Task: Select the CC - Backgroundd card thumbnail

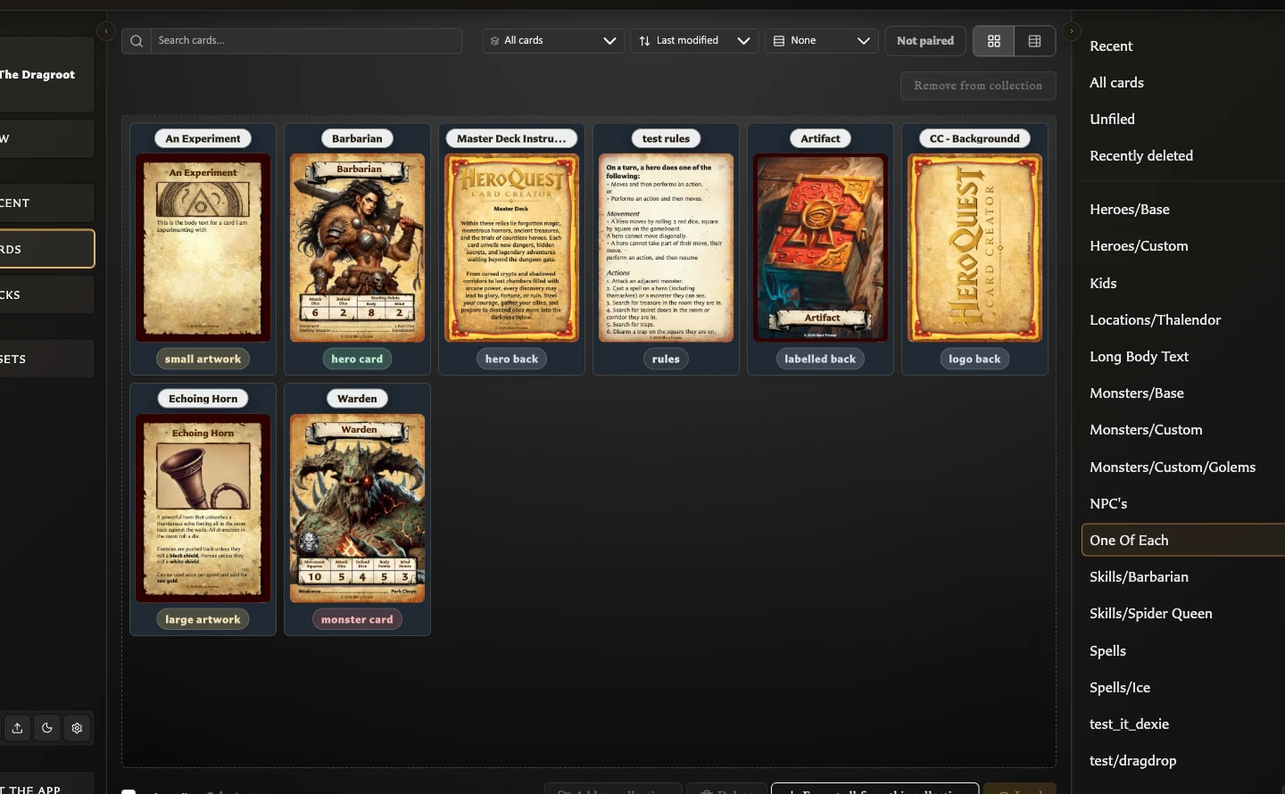Action: (x=974, y=248)
